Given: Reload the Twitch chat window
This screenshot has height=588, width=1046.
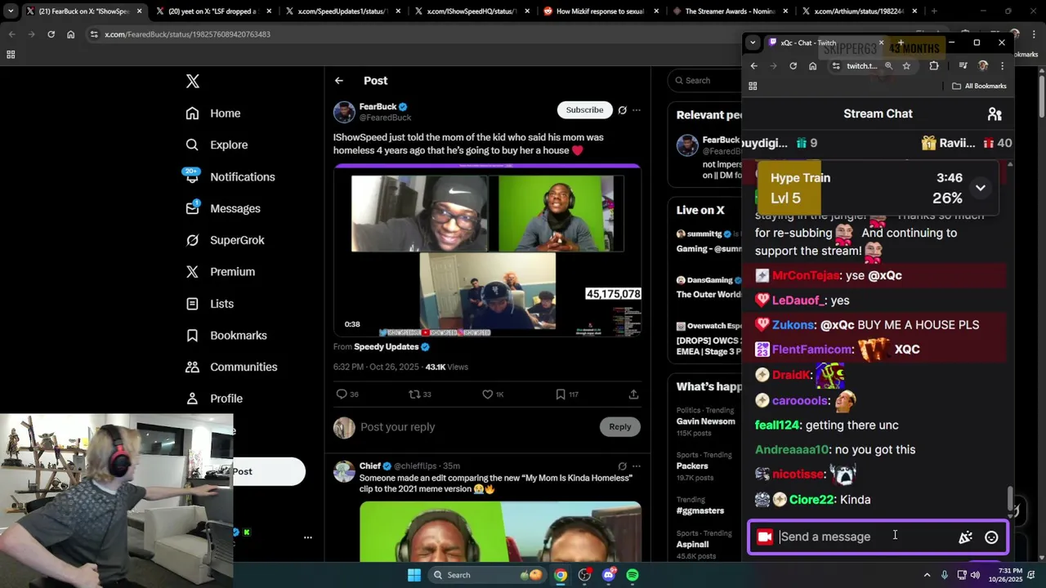Looking at the screenshot, I should tap(793, 66).
